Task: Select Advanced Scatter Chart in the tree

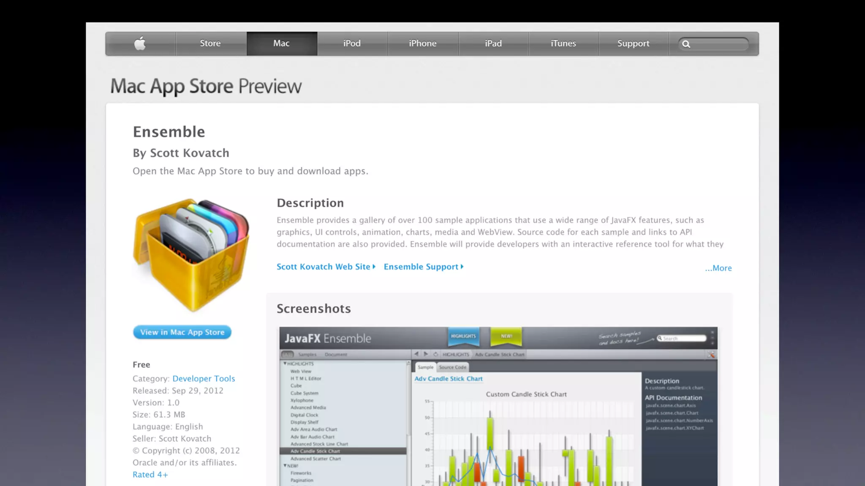Action: (x=315, y=459)
